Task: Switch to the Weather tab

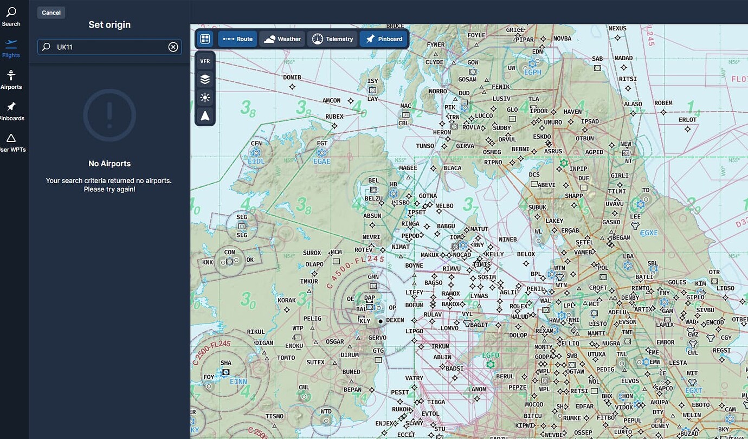Action: [282, 38]
